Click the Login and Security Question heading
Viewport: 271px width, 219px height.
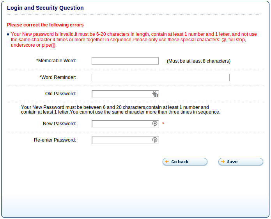click(x=45, y=8)
